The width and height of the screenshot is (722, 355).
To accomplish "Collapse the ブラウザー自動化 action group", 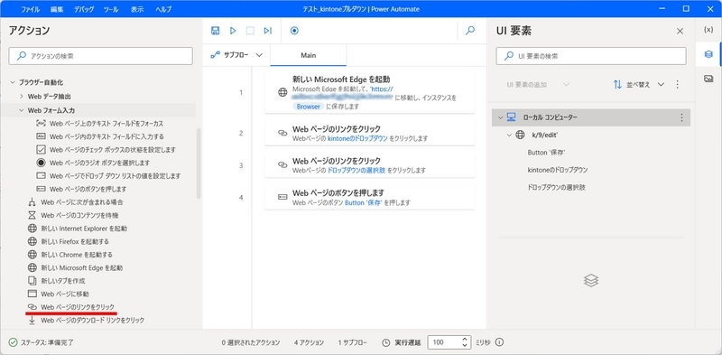I will tap(13, 83).
